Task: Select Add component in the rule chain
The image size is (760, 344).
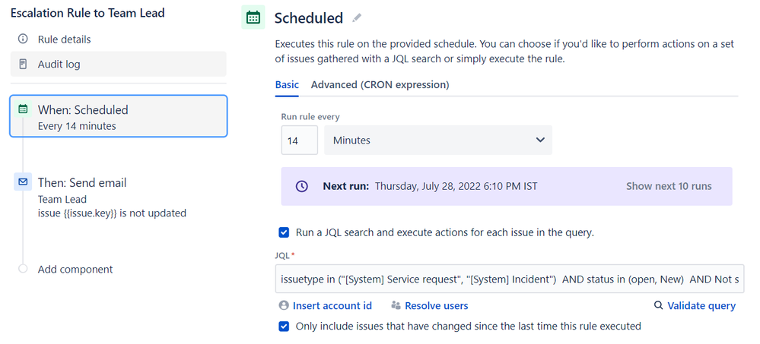Action: (x=75, y=270)
